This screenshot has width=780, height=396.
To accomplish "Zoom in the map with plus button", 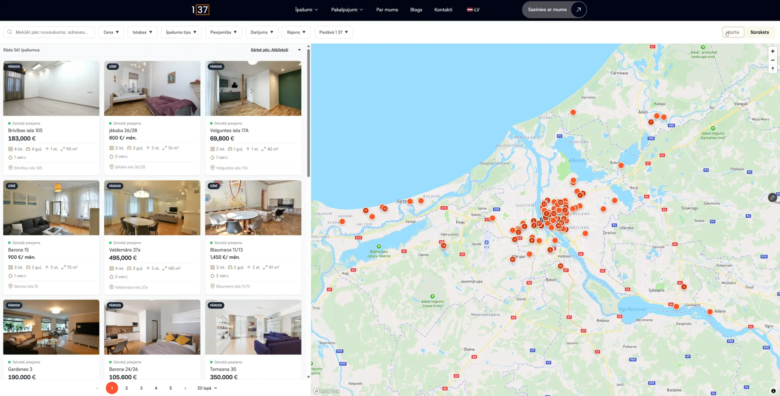I will tap(773, 51).
